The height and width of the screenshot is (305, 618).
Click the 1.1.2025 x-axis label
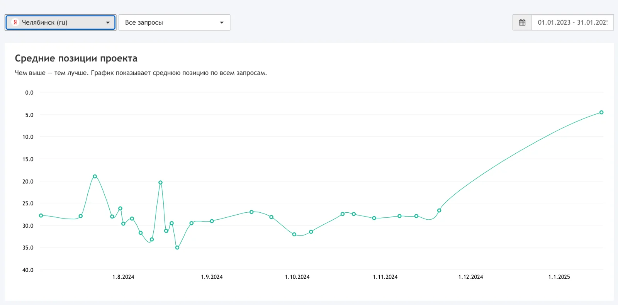(x=559, y=277)
